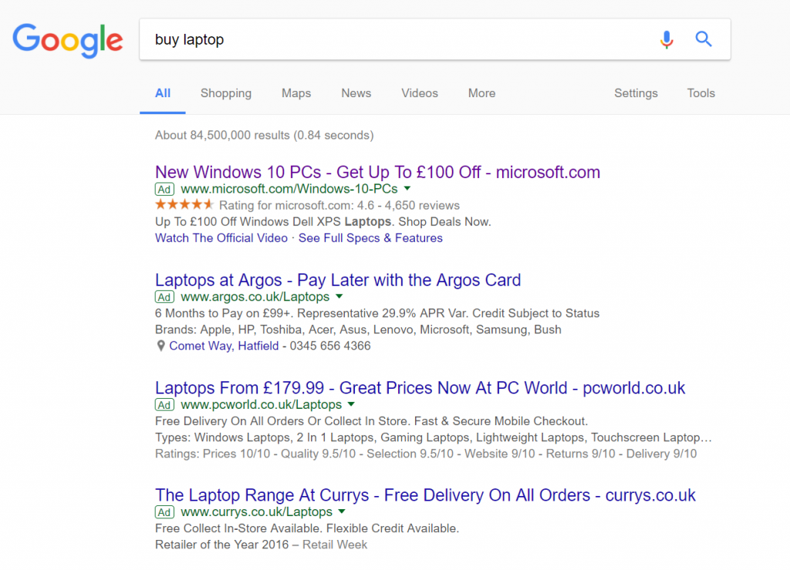Click the Free Delivery On All Orders Or Collect text
Image resolution: width=790 pixels, height=570 pixels.
pyautogui.click(x=371, y=421)
